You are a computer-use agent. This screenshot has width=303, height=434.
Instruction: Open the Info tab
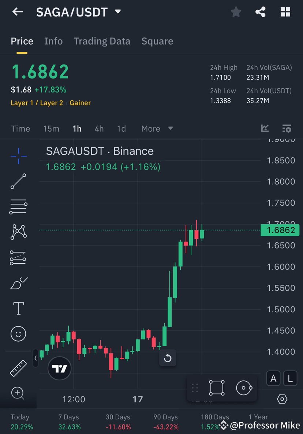[x=53, y=41]
